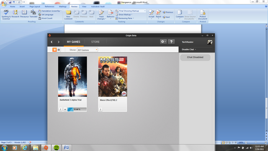Click Protect Document icon
This screenshot has height=151, width=268.
point(203,15)
